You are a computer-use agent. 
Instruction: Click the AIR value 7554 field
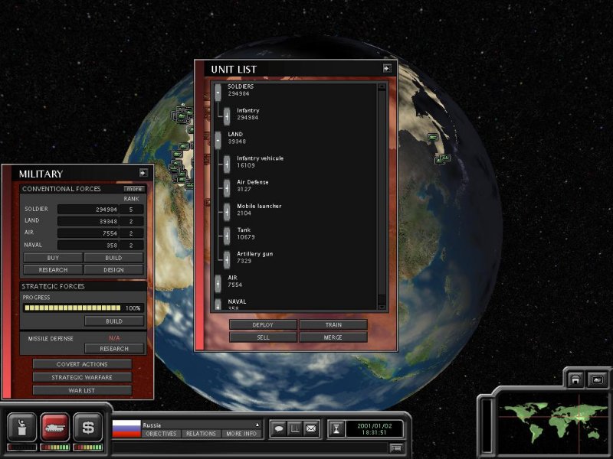coord(88,233)
